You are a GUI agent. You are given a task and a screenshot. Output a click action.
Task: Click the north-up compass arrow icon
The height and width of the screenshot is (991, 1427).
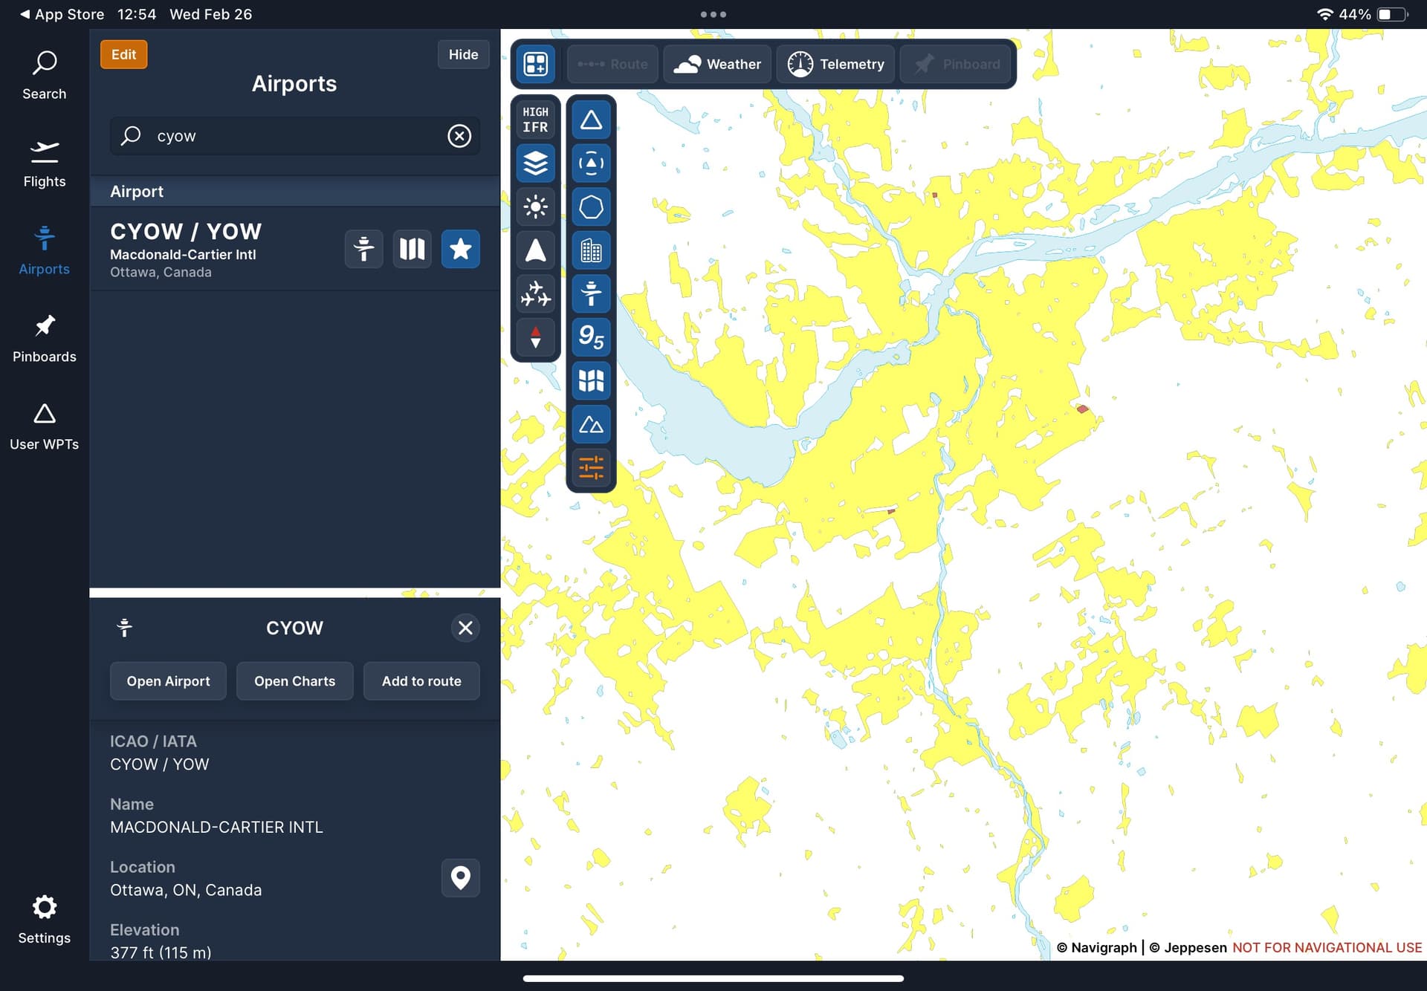pos(535,338)
